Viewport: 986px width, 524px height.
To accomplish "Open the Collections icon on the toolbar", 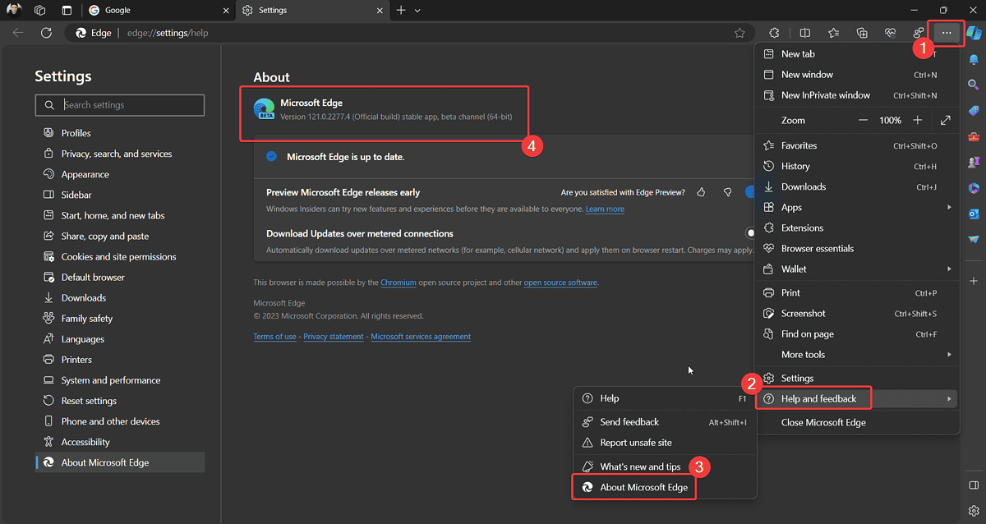I will 862,33.
